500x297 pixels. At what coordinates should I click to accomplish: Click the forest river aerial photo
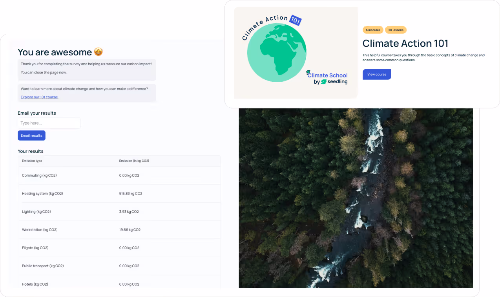click(x=356, y=198)
